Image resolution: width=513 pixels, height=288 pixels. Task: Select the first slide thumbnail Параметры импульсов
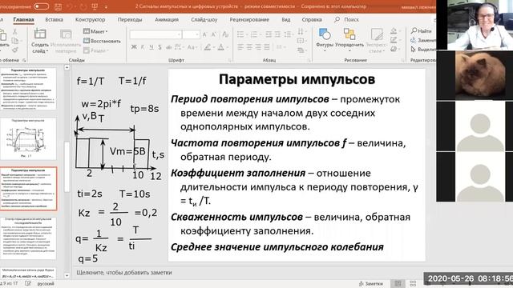point(28,89)
